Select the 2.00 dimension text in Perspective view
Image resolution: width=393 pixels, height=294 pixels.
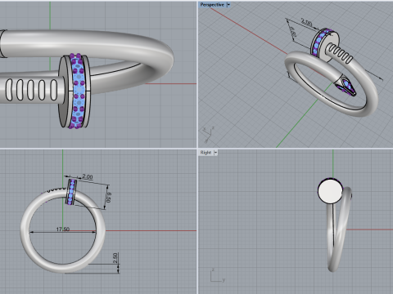(x=306, y=22)
